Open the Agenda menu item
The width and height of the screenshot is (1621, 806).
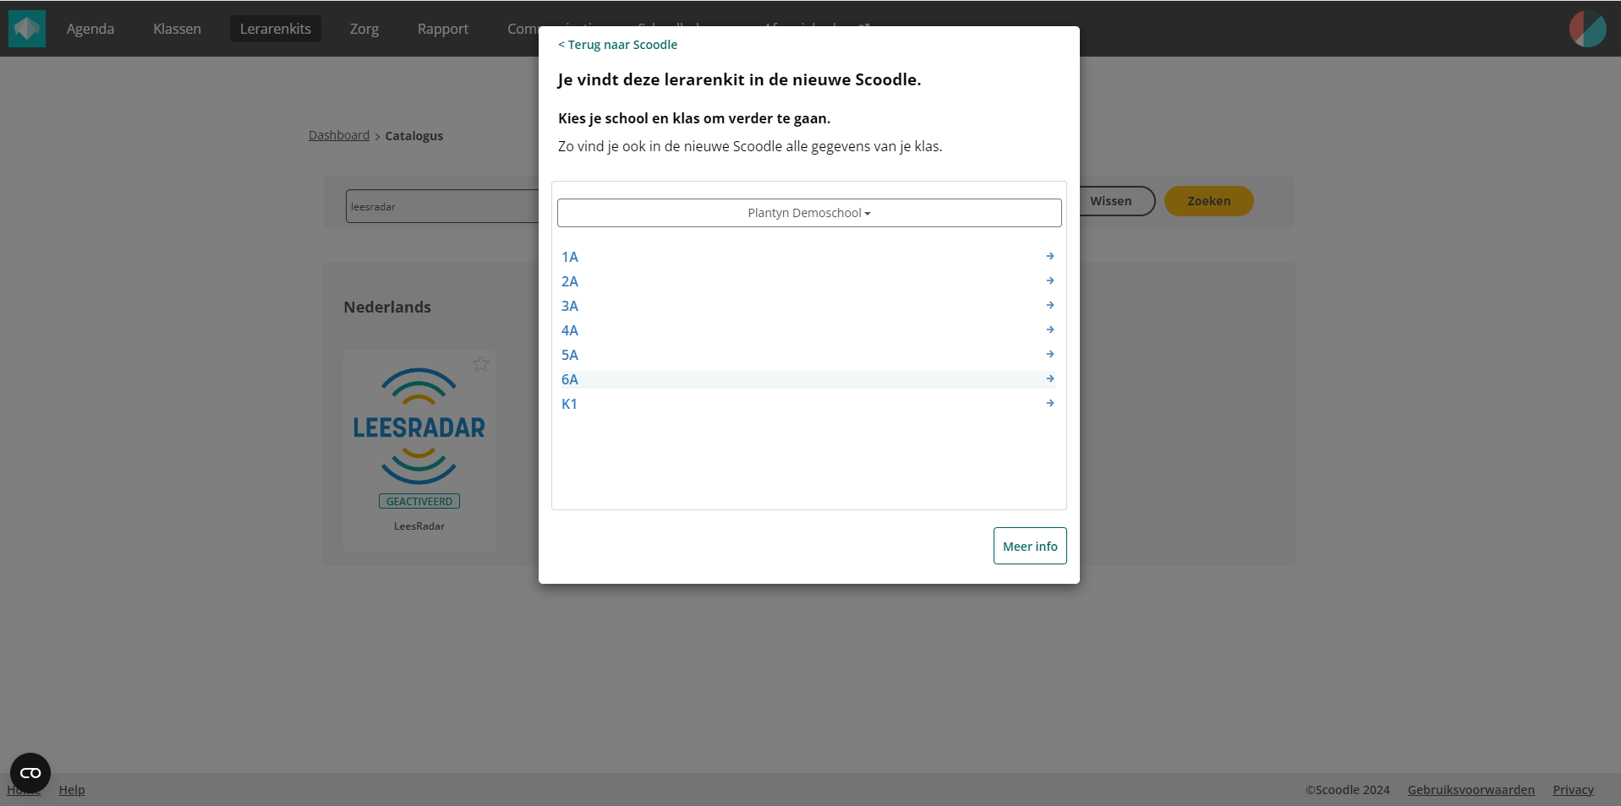(90, 29)
